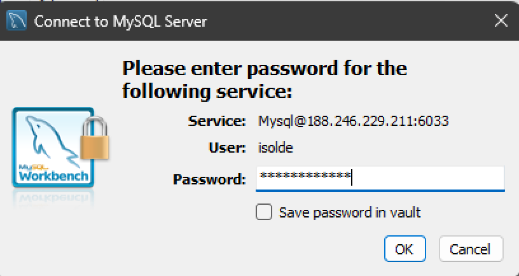Click the Save password in vault label text
Screen dimensions: 519x276
click(x=350, y=212)
